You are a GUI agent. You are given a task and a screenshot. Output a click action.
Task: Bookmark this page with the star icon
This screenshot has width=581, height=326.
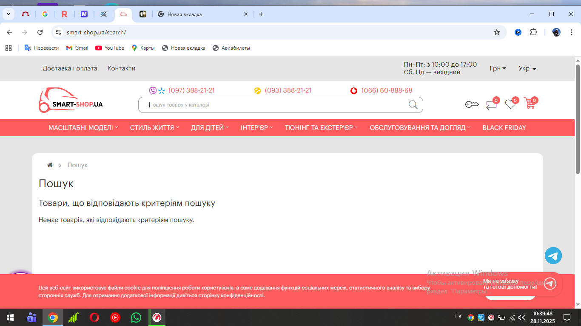pos(496,32)
